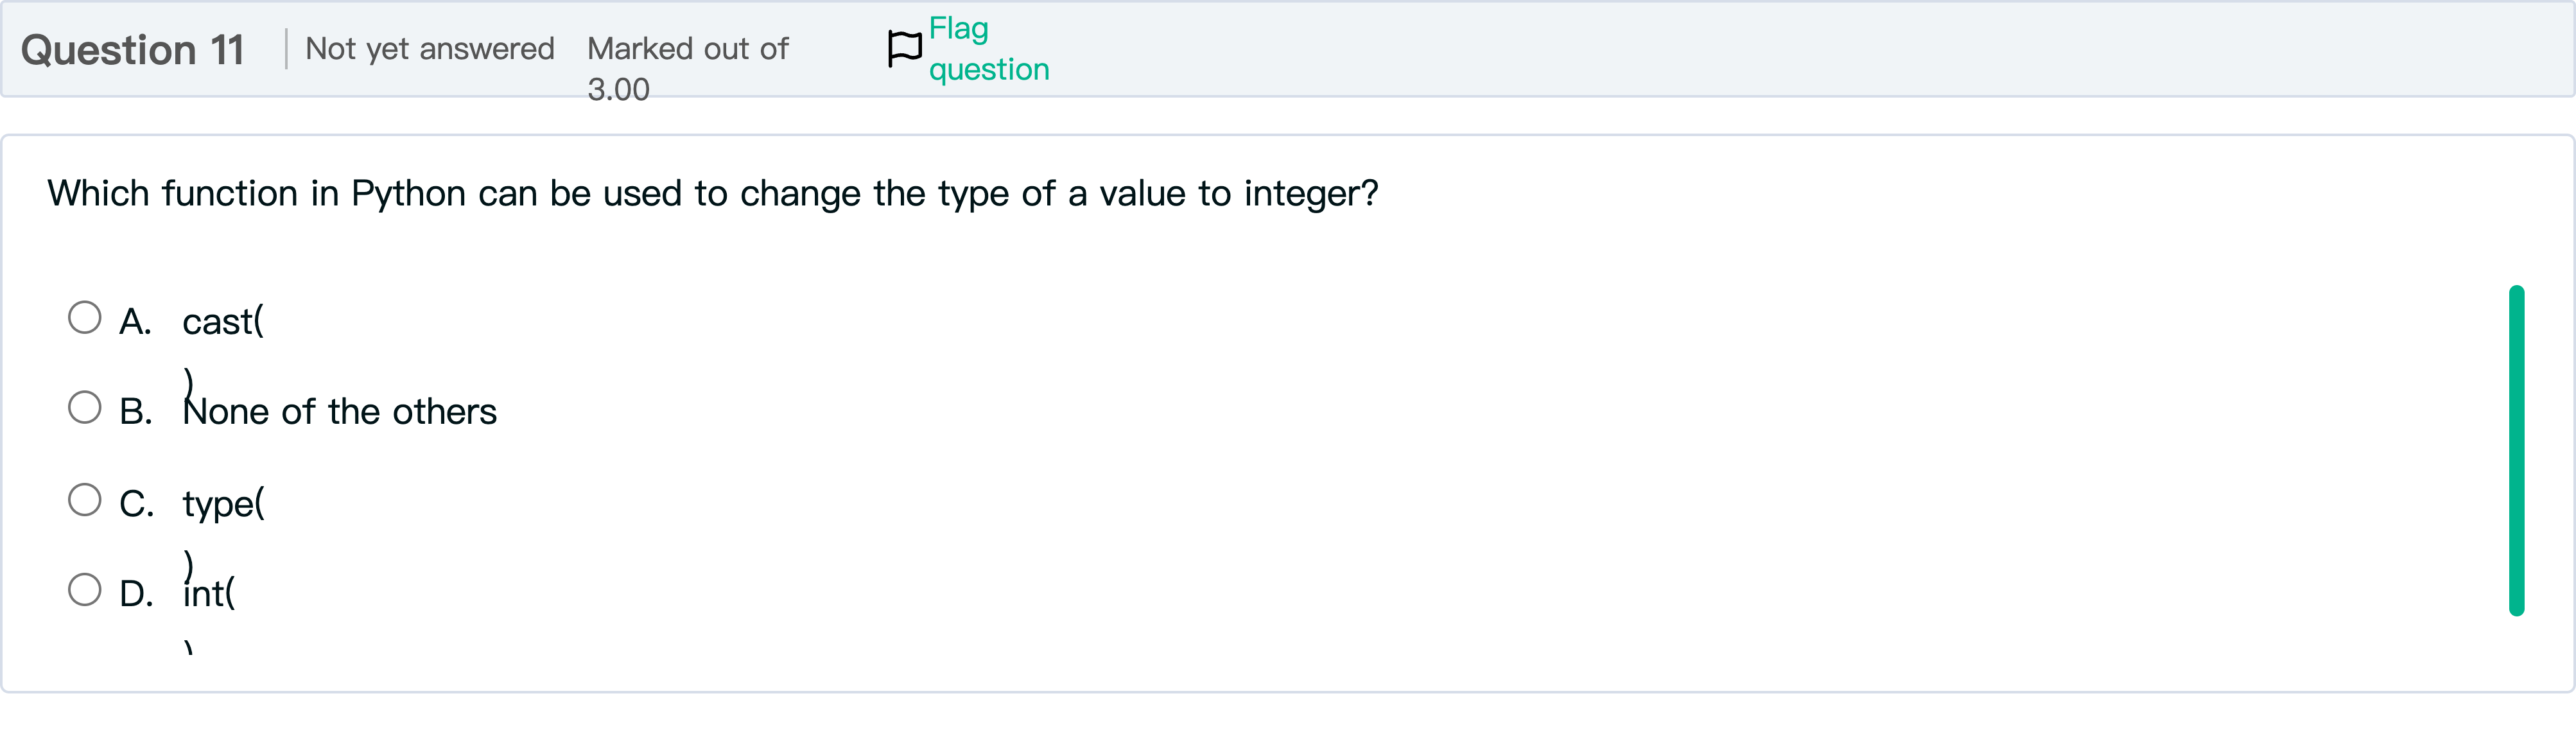Select the radio button for option B
Image resolution: width=2576 pixels, height=732 pixels.
click(x=85, y=407)
